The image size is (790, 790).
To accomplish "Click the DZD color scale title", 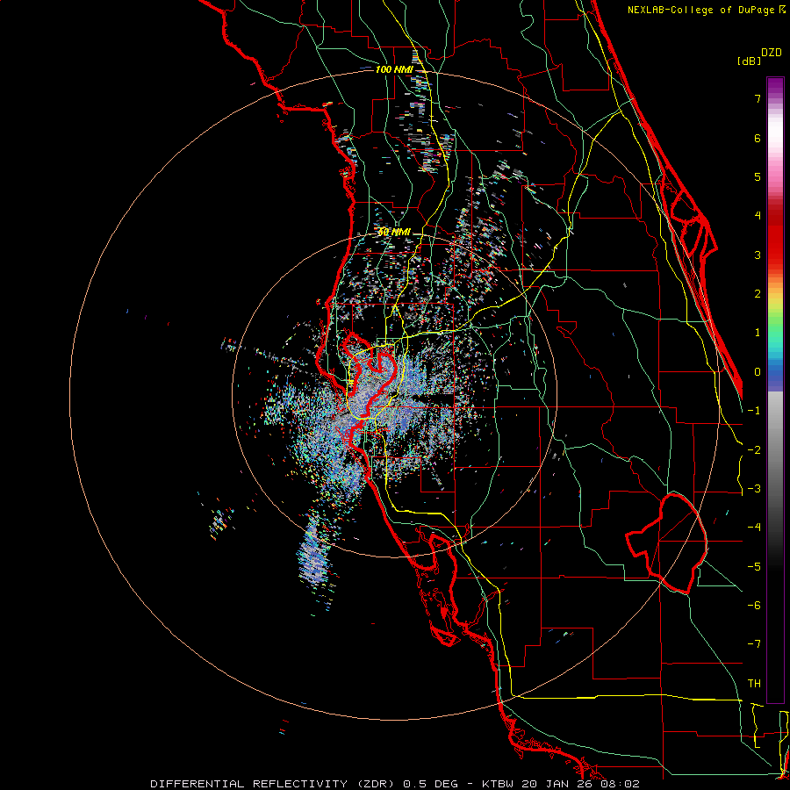I will (772, 53).
